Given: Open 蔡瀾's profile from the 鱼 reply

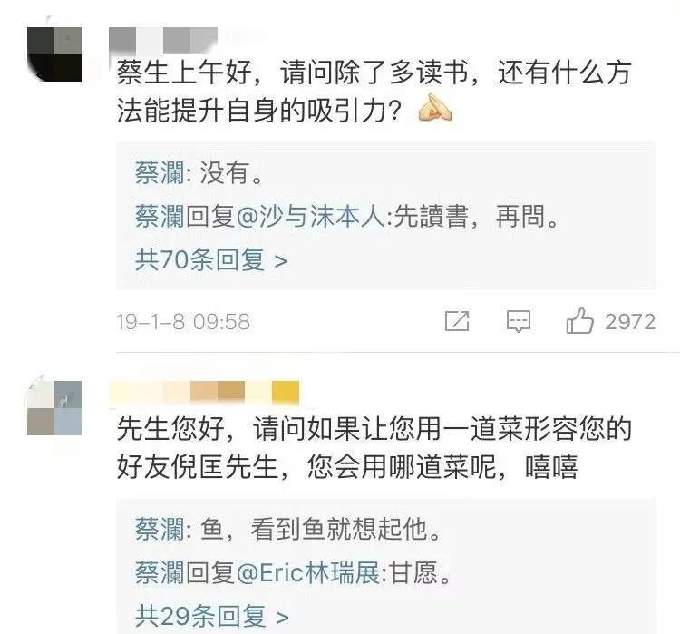Looking at the screenshot, I should coord(160,529).
